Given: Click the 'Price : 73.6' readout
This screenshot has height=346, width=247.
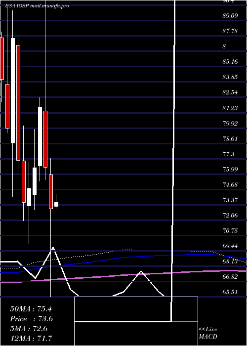Looking at the screenshot, I should (31, 319).
